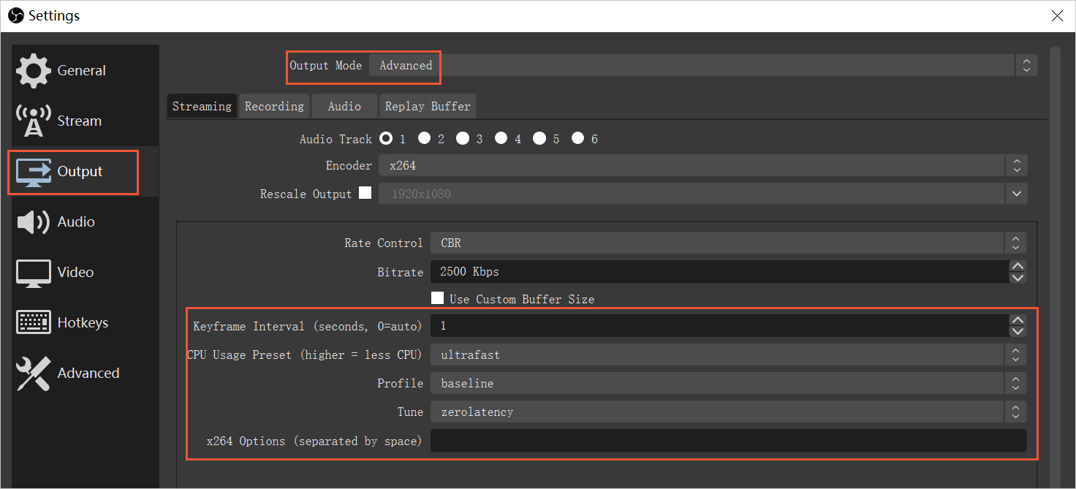Open the Encoder x264 dropdown
The image size is (1076, 489).
(x=702, y=165)
